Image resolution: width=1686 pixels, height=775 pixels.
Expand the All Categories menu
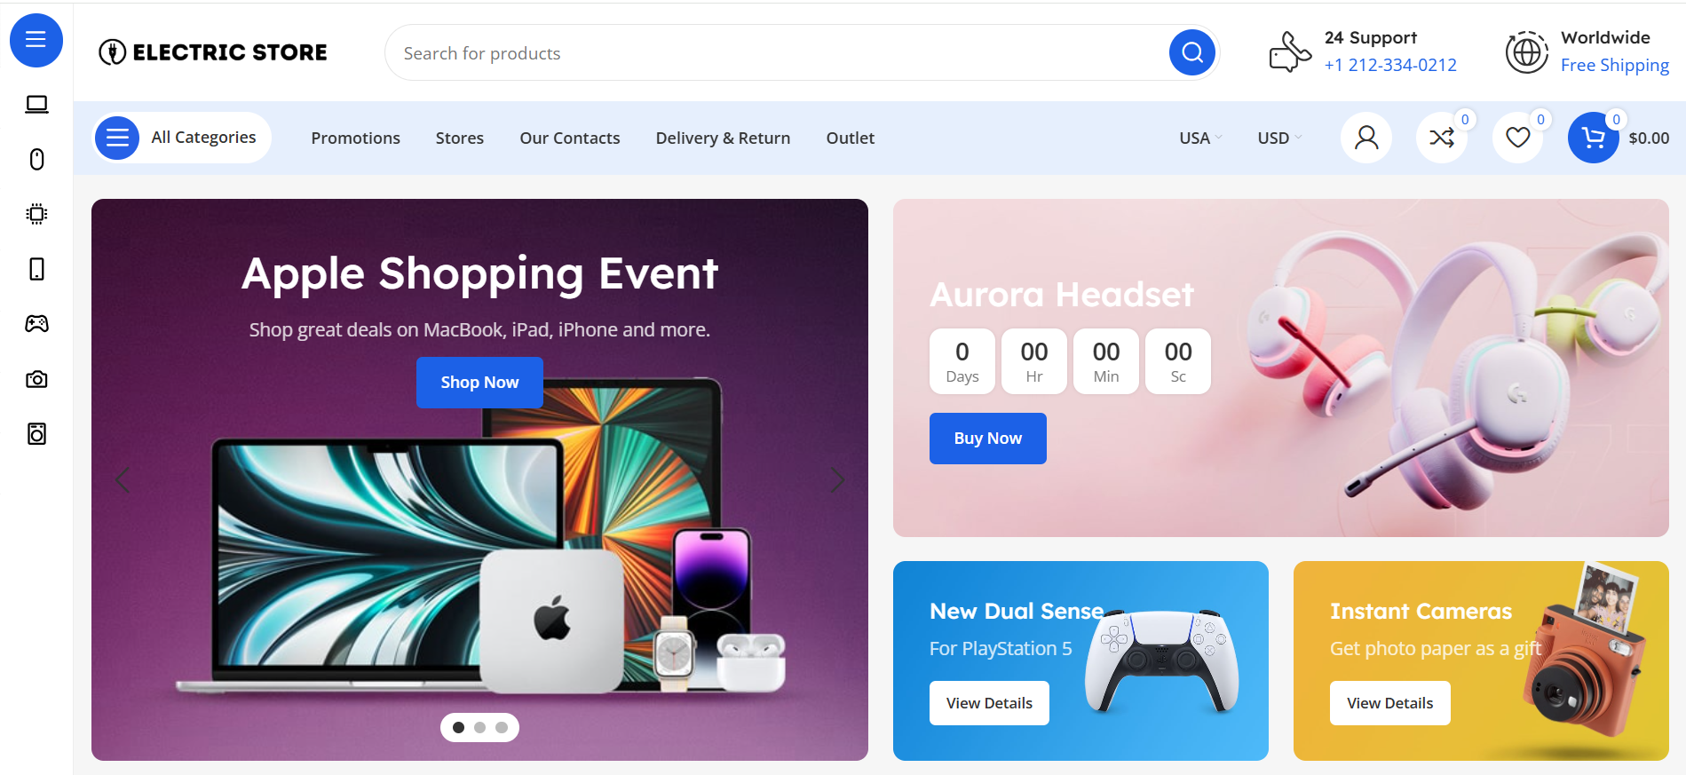click(183, 138)
